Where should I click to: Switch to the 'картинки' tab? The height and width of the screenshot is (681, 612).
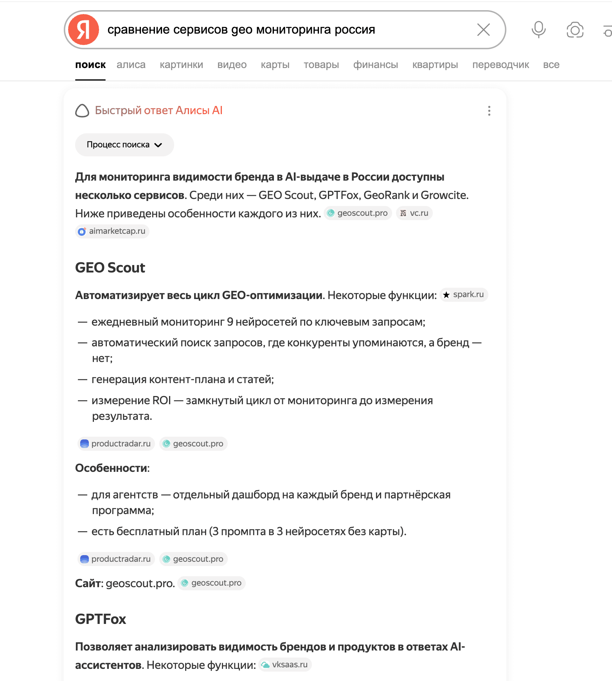pyautogui.click(x=181, y=65)
